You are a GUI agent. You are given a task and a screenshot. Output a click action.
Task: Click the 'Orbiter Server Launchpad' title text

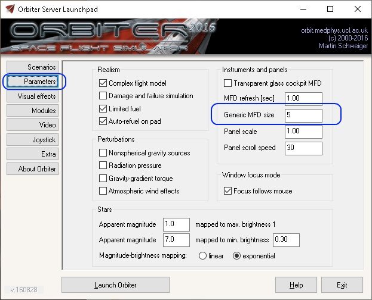pos(58,10)
